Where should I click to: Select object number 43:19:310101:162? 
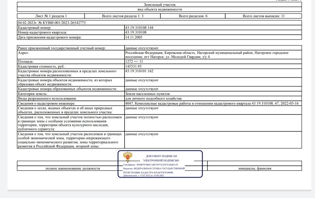click(139, 71)
